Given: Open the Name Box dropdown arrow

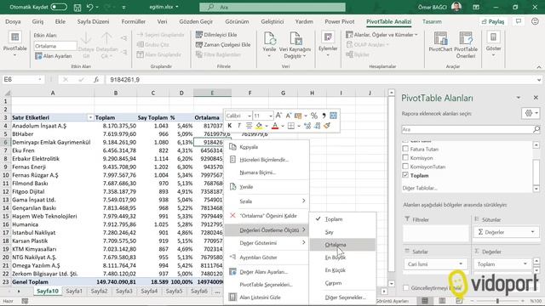Looking at the screenshot, I should point(40,80).
